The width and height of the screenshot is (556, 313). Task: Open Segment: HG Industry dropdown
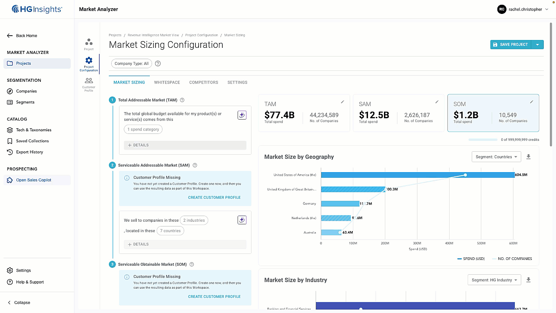coord(494,280)
